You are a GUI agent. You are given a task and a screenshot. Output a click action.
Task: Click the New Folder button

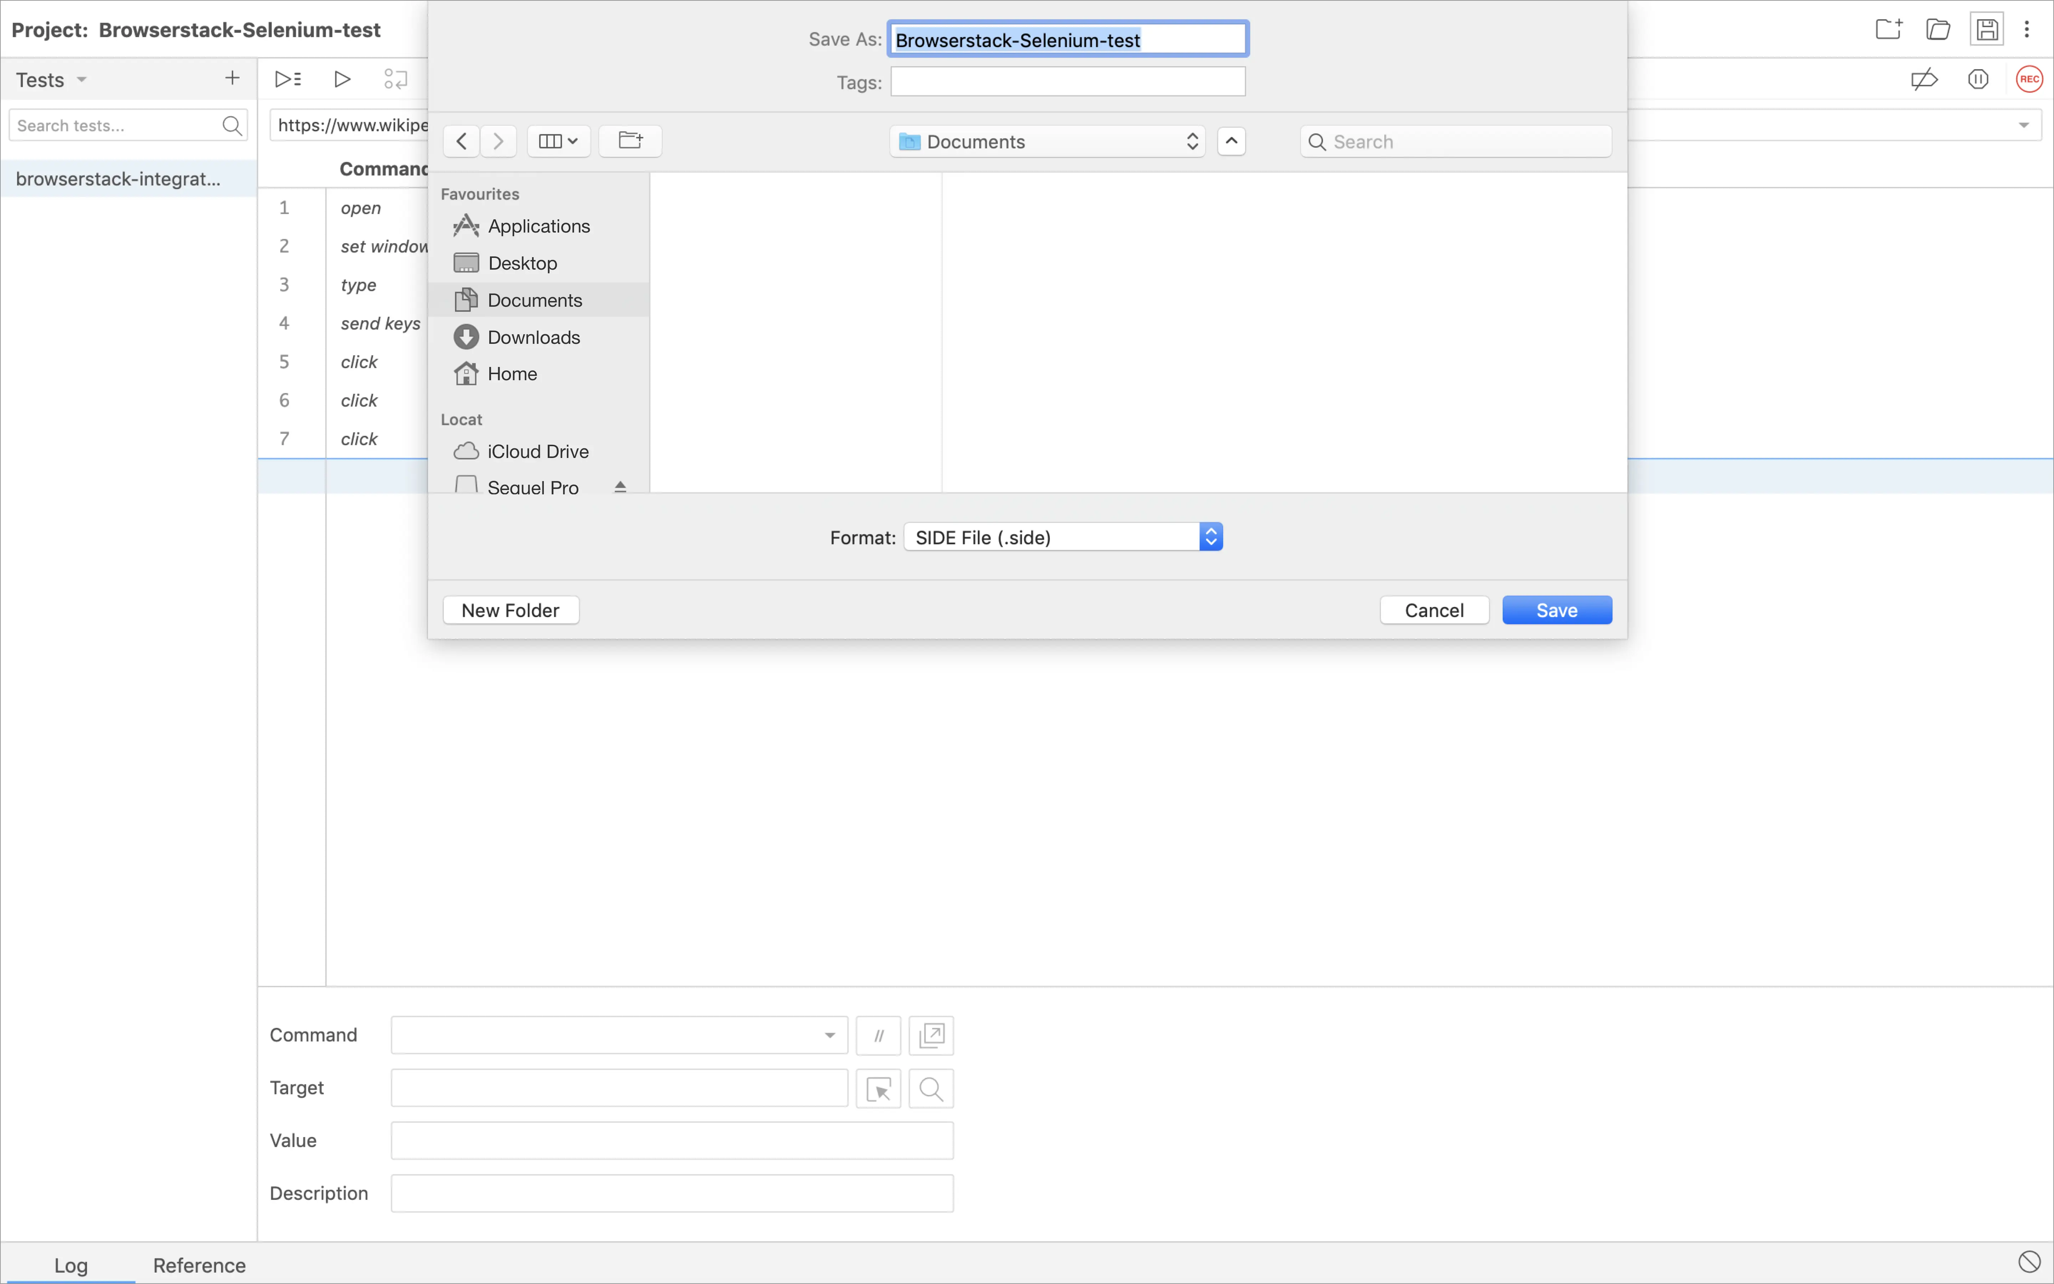pos(510,610)
